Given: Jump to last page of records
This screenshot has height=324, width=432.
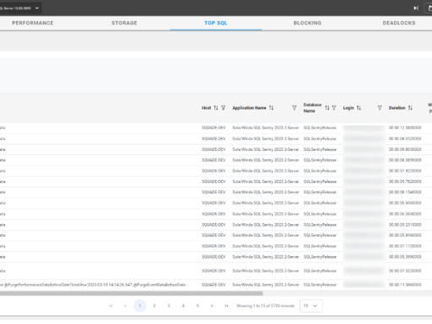Looking at the screenshot, I should [226, 305].
